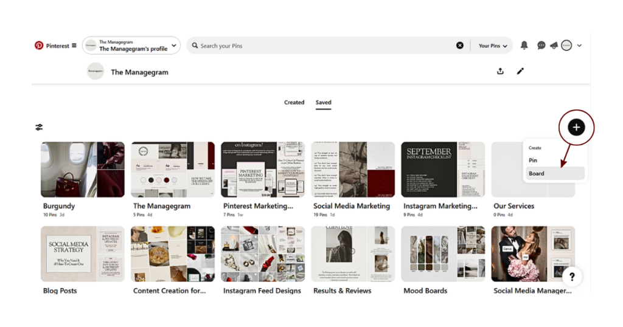Expand the account chevron next to avatar
Screen dimensions: 623x327
point(579,46)
